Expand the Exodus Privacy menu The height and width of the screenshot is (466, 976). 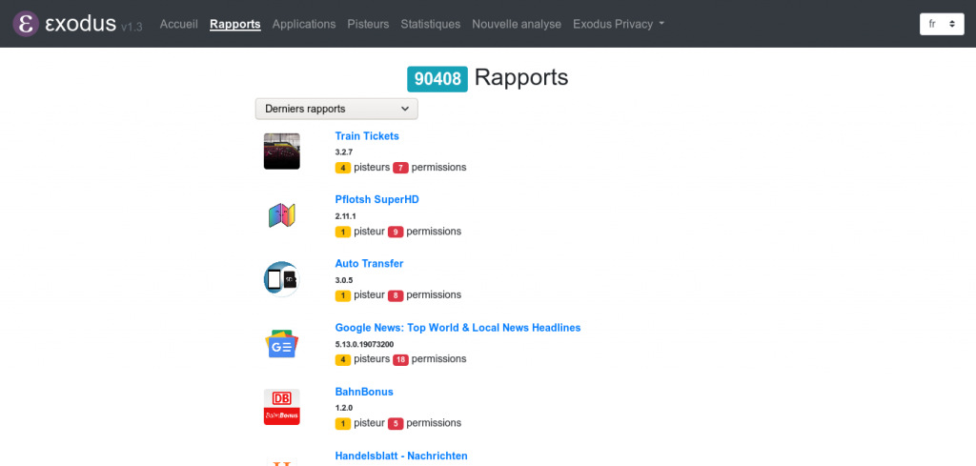coord(618,24)
